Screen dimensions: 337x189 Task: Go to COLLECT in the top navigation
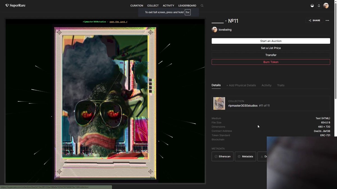[153, 6]
